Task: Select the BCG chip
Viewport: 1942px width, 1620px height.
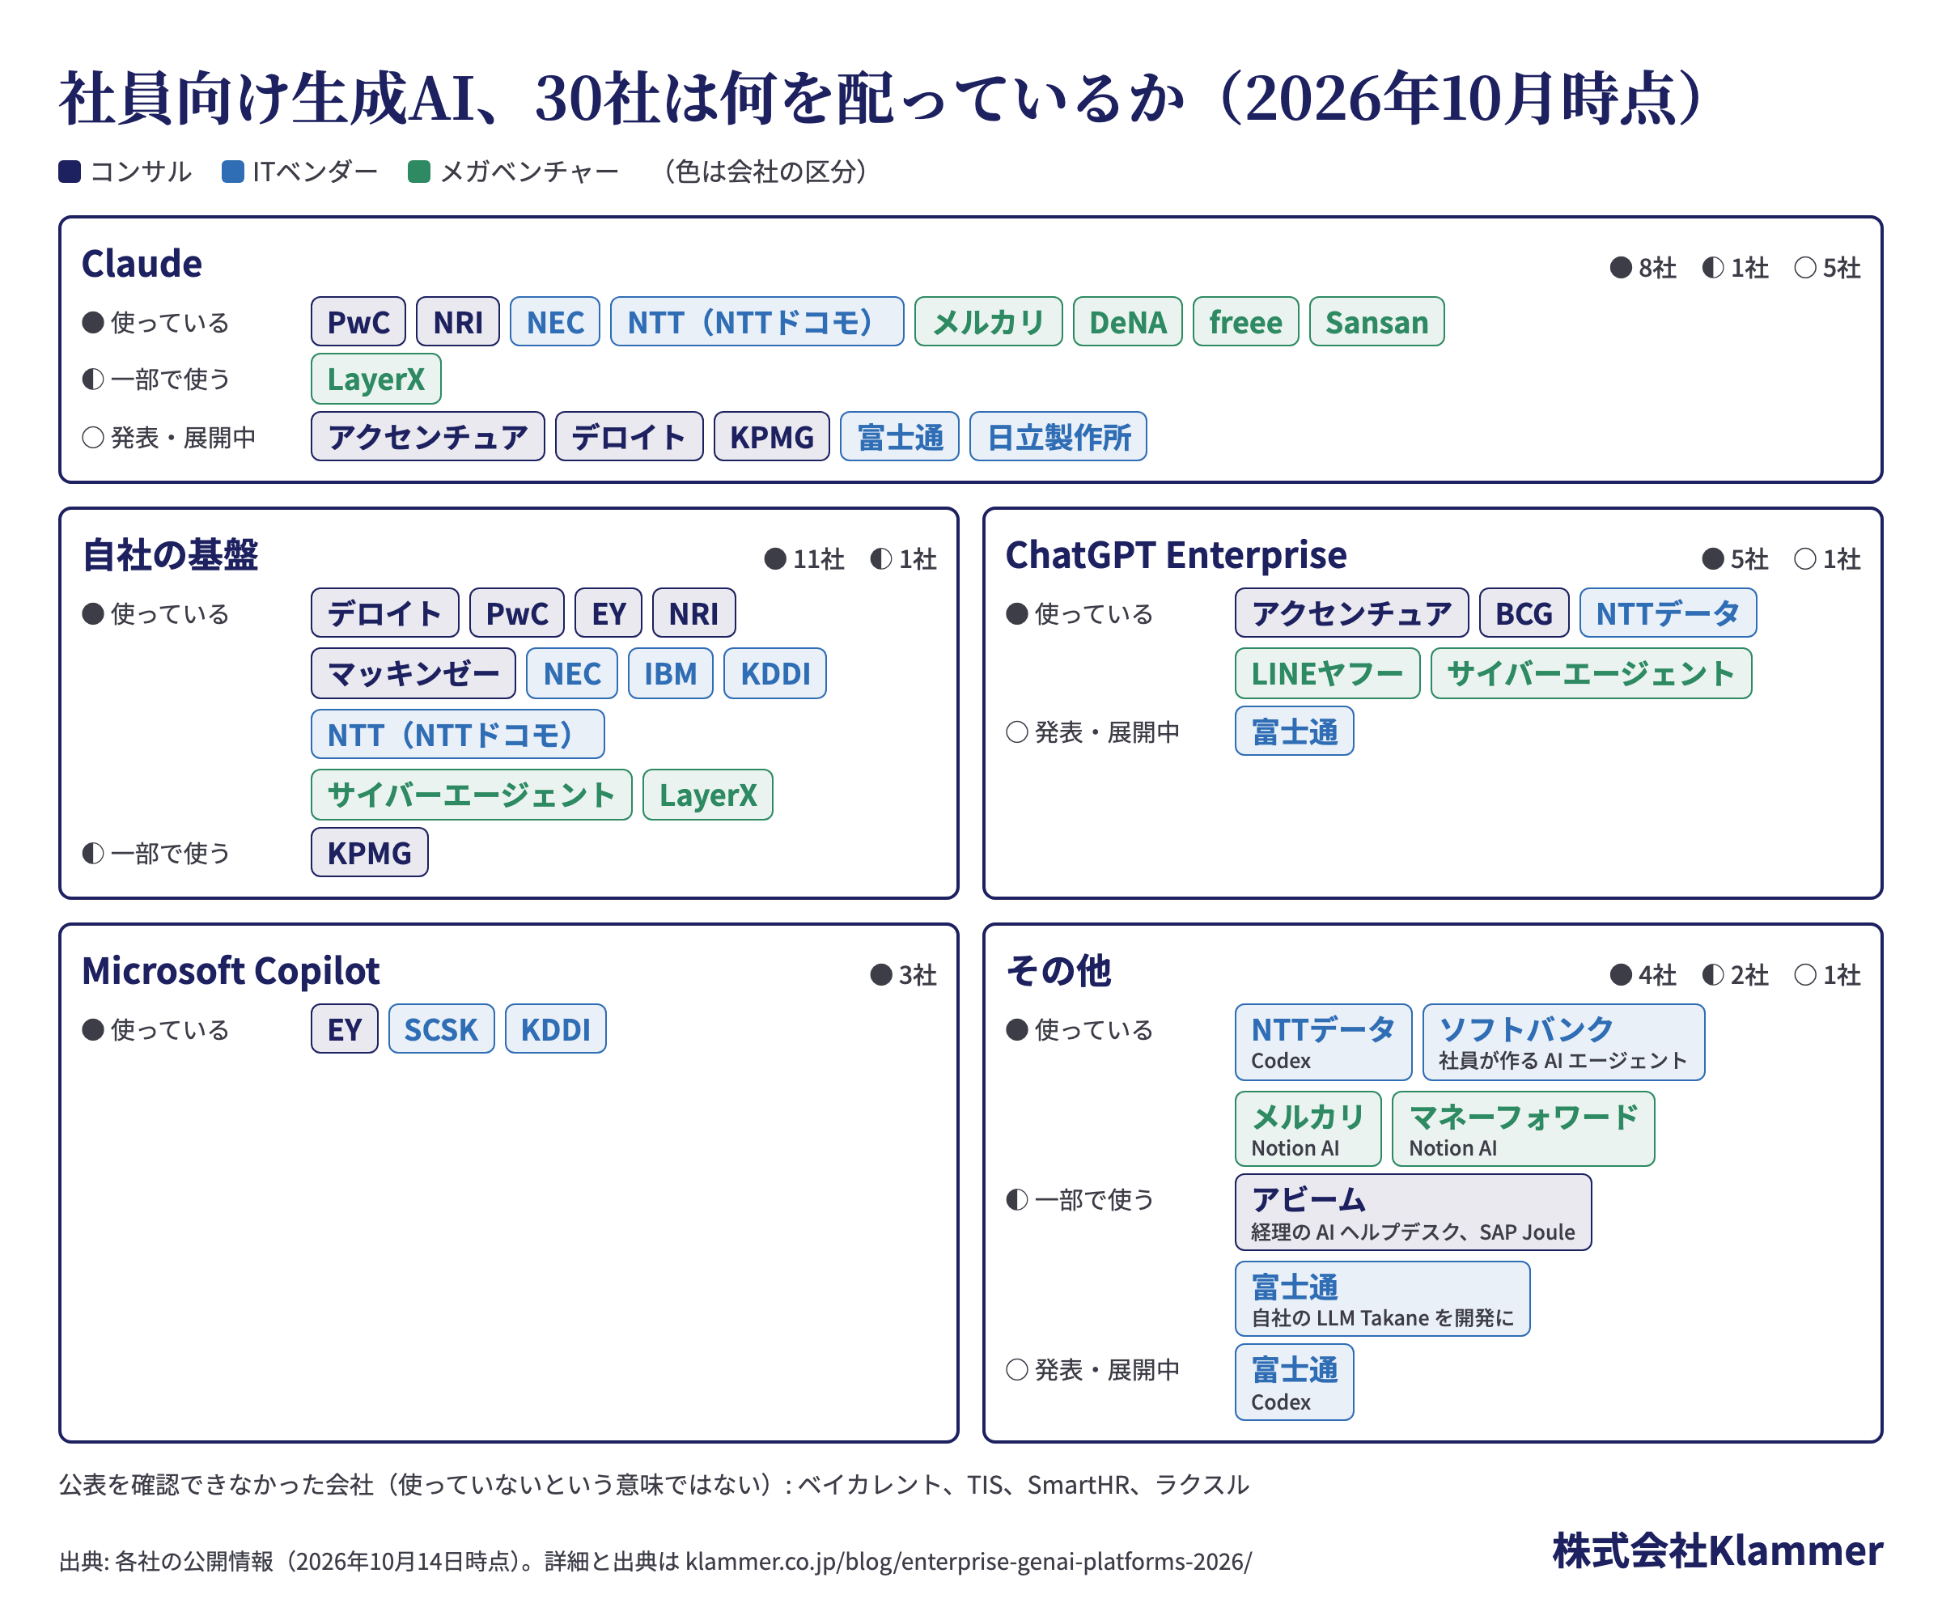Action: [x=1525, y=613]
